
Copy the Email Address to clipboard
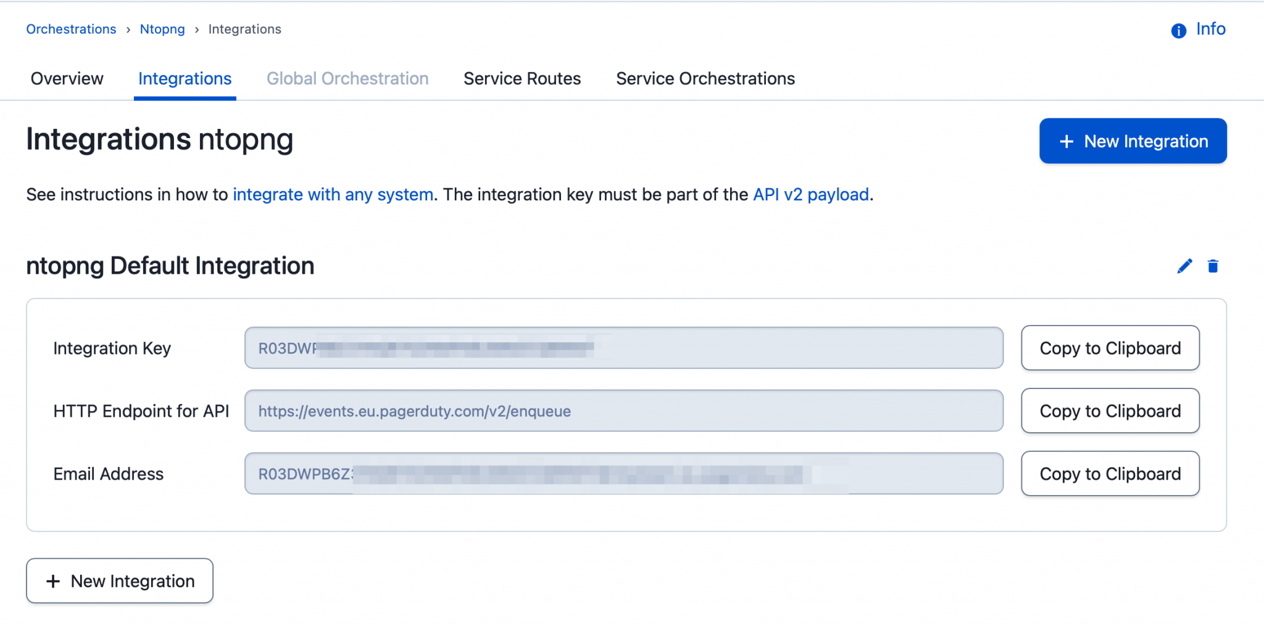click(x=1109, y=474)
